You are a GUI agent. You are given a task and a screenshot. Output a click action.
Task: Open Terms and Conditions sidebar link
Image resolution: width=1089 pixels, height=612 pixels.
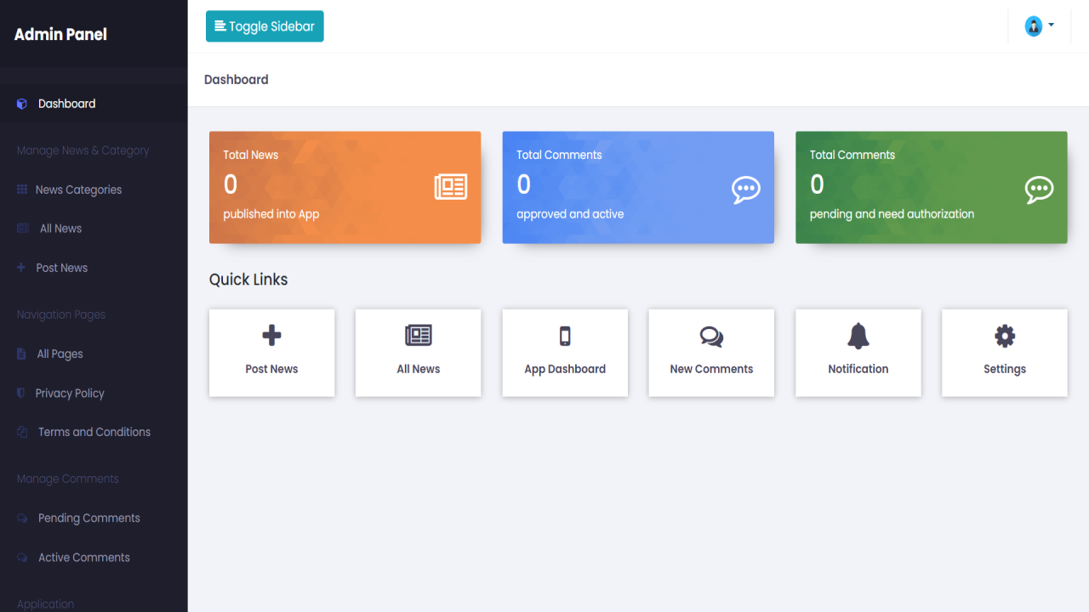(x=94, y=432)
